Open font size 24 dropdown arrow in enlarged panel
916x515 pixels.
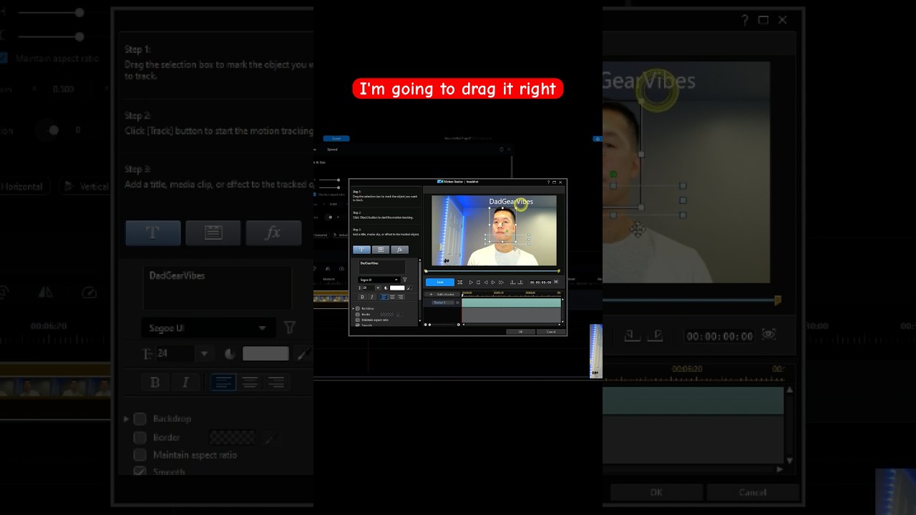(204, 353)
